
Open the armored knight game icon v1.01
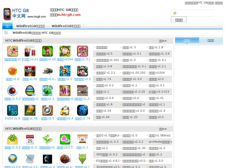pos(30,71)
